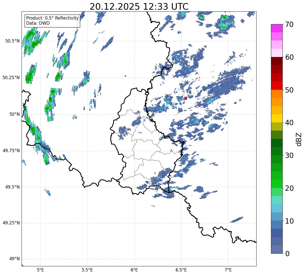
Task: Pick the magenta top colorbar swatch
Action: 277,28
